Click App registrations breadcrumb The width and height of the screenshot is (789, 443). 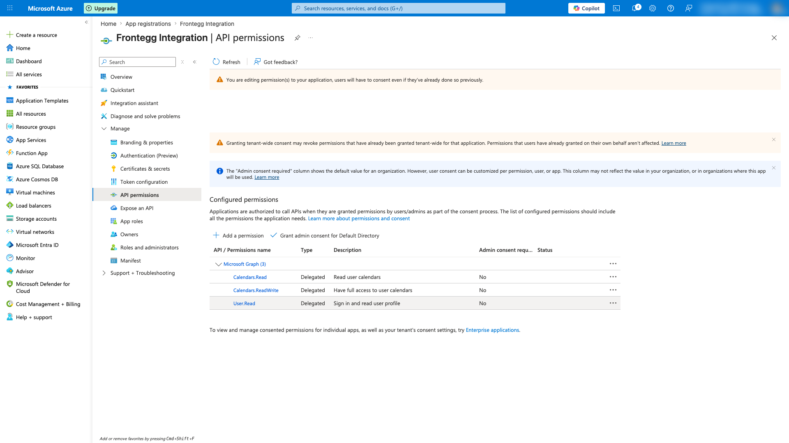[148, 24]
